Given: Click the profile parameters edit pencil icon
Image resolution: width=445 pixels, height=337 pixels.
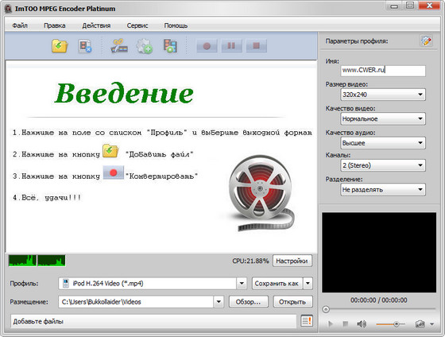Looking at the screenshot, I should pos(426,41).
